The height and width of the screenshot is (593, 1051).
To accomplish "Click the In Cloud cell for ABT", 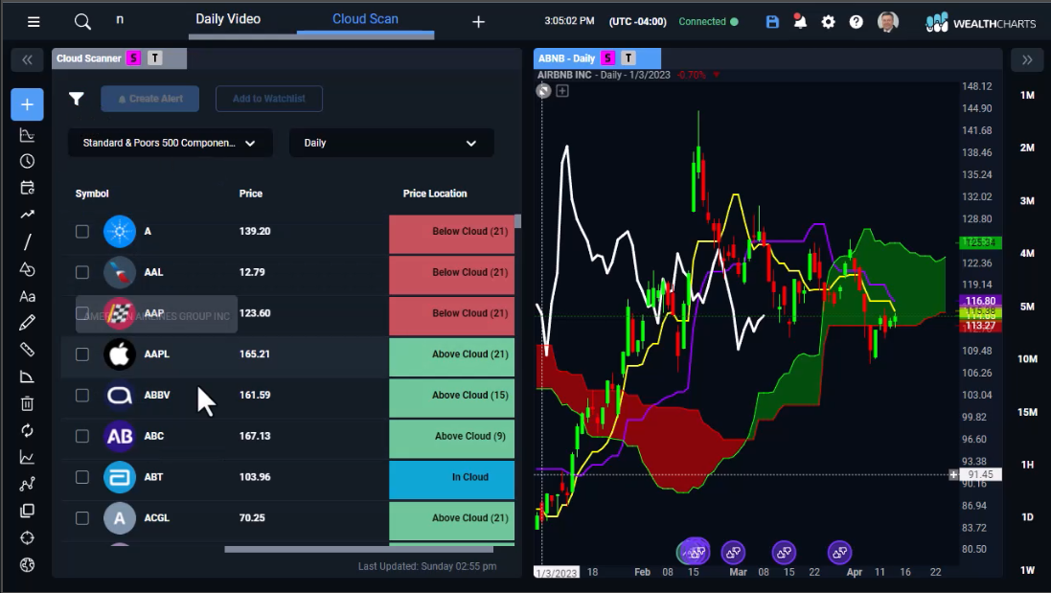I will click(452, 479).
